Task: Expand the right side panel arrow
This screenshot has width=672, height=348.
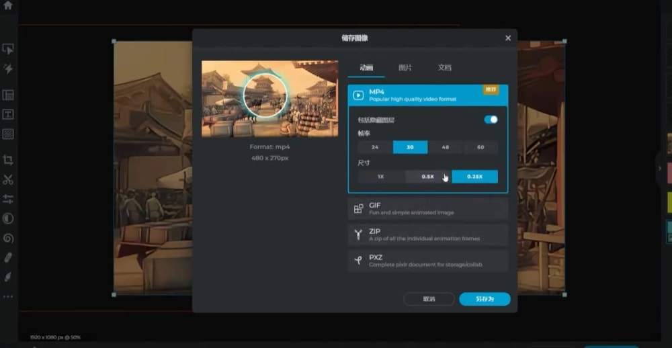Action: click(660, 169)
